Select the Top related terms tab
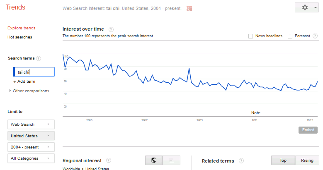The height and width of the screenshot is (170, 323). pos(283,160)
